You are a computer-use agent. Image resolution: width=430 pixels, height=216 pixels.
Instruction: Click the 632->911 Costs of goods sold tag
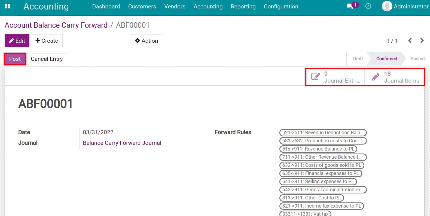(322, 165)
